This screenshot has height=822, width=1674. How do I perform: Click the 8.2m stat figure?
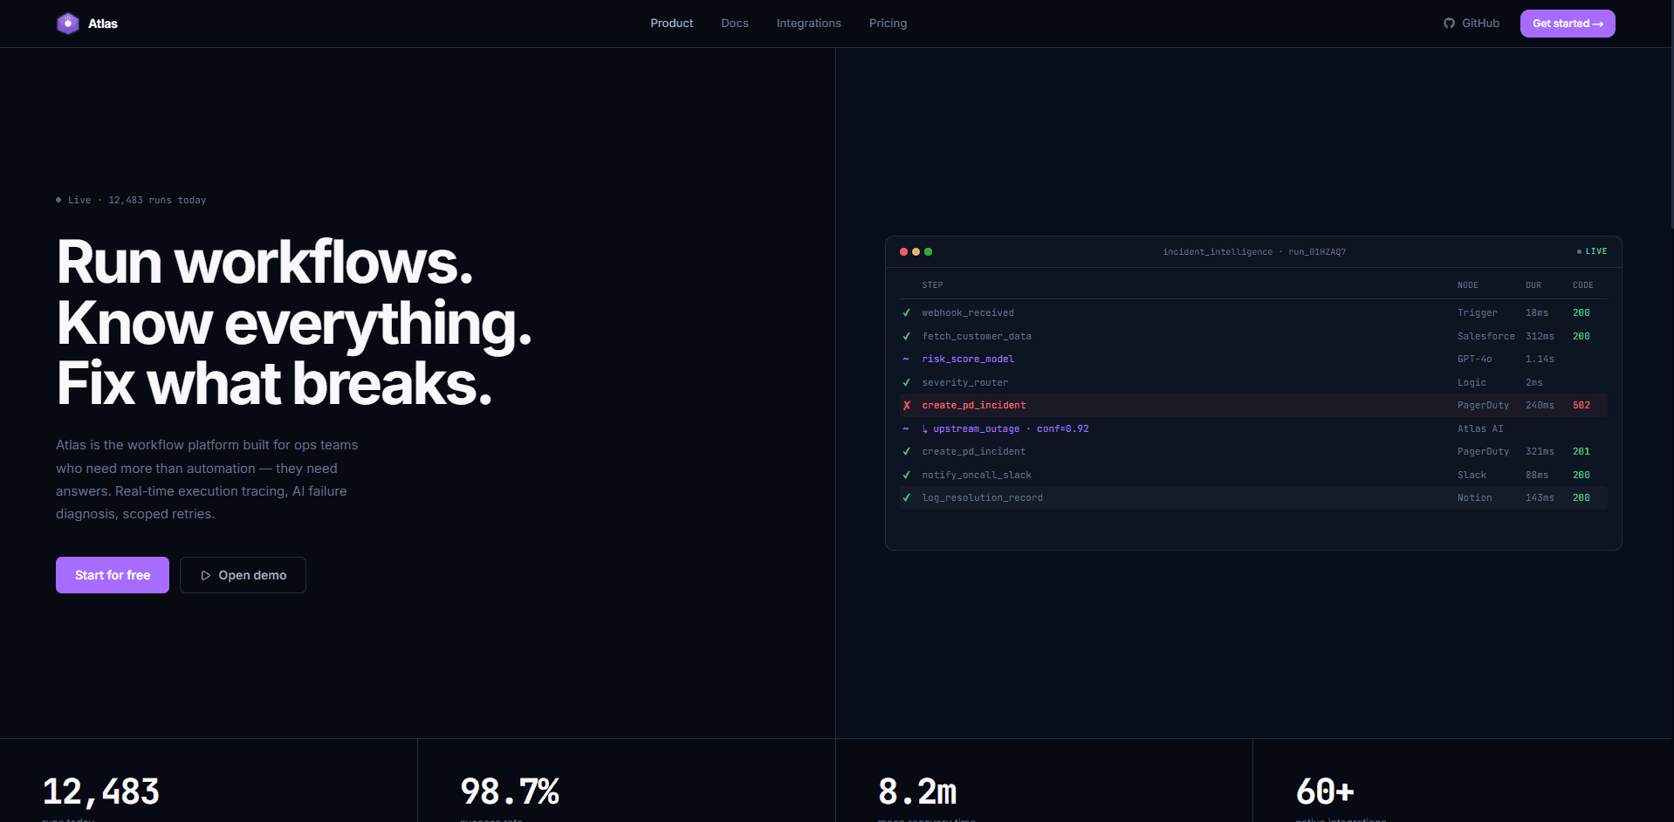917,792
